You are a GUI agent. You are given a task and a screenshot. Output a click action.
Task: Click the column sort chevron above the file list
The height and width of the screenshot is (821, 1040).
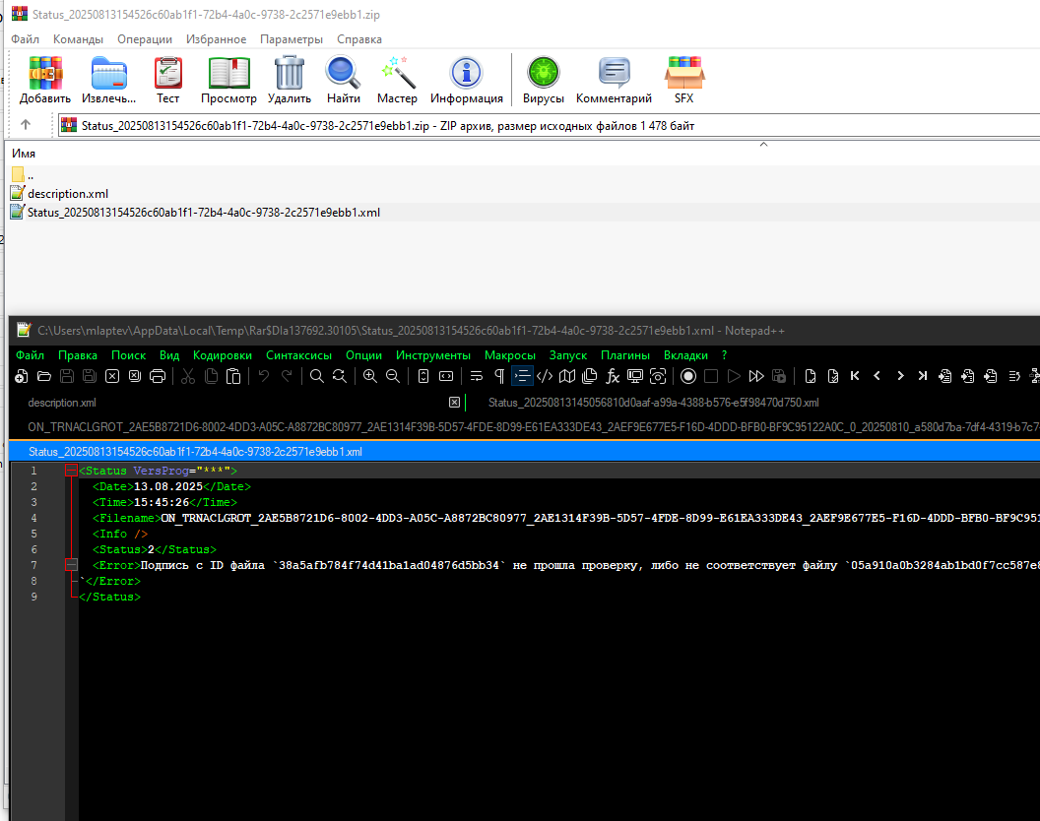click(763, 144)
